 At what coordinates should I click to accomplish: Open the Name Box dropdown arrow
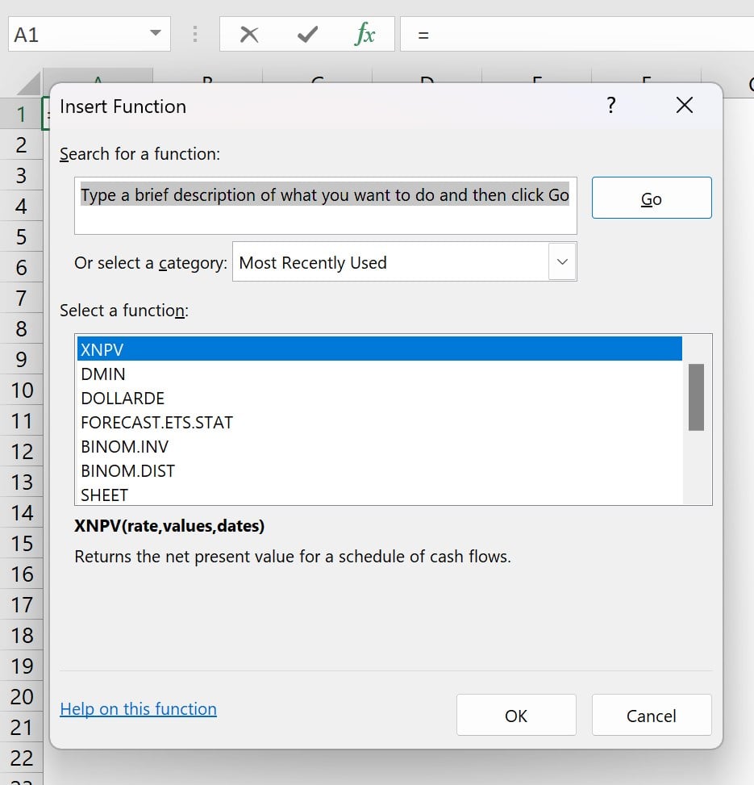click(156, 33)
